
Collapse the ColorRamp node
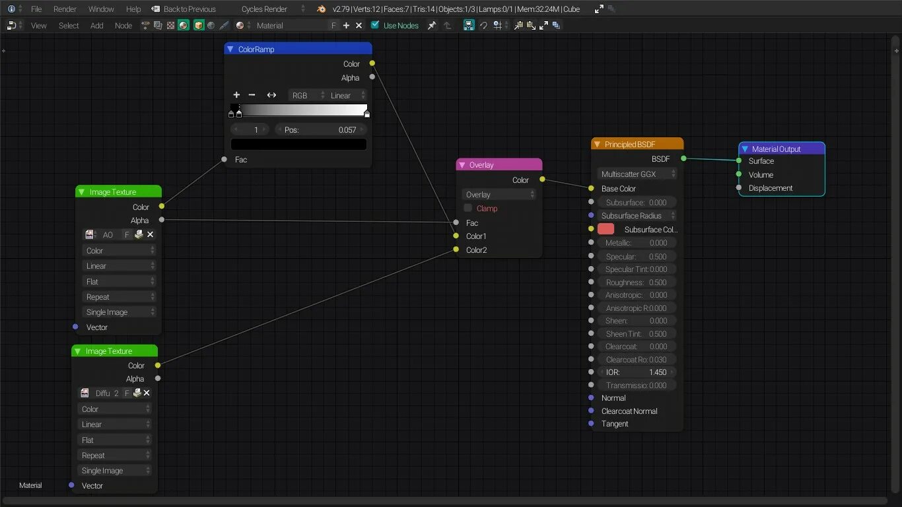[x=230, y=49]
